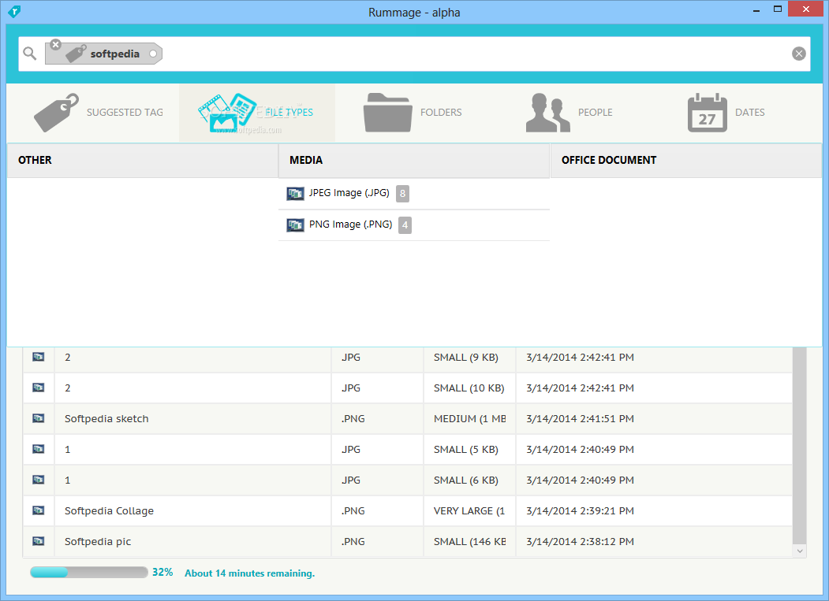Click the File Types media icon
The width and height of the screenshot is (829, 601).
coord(227,113)
